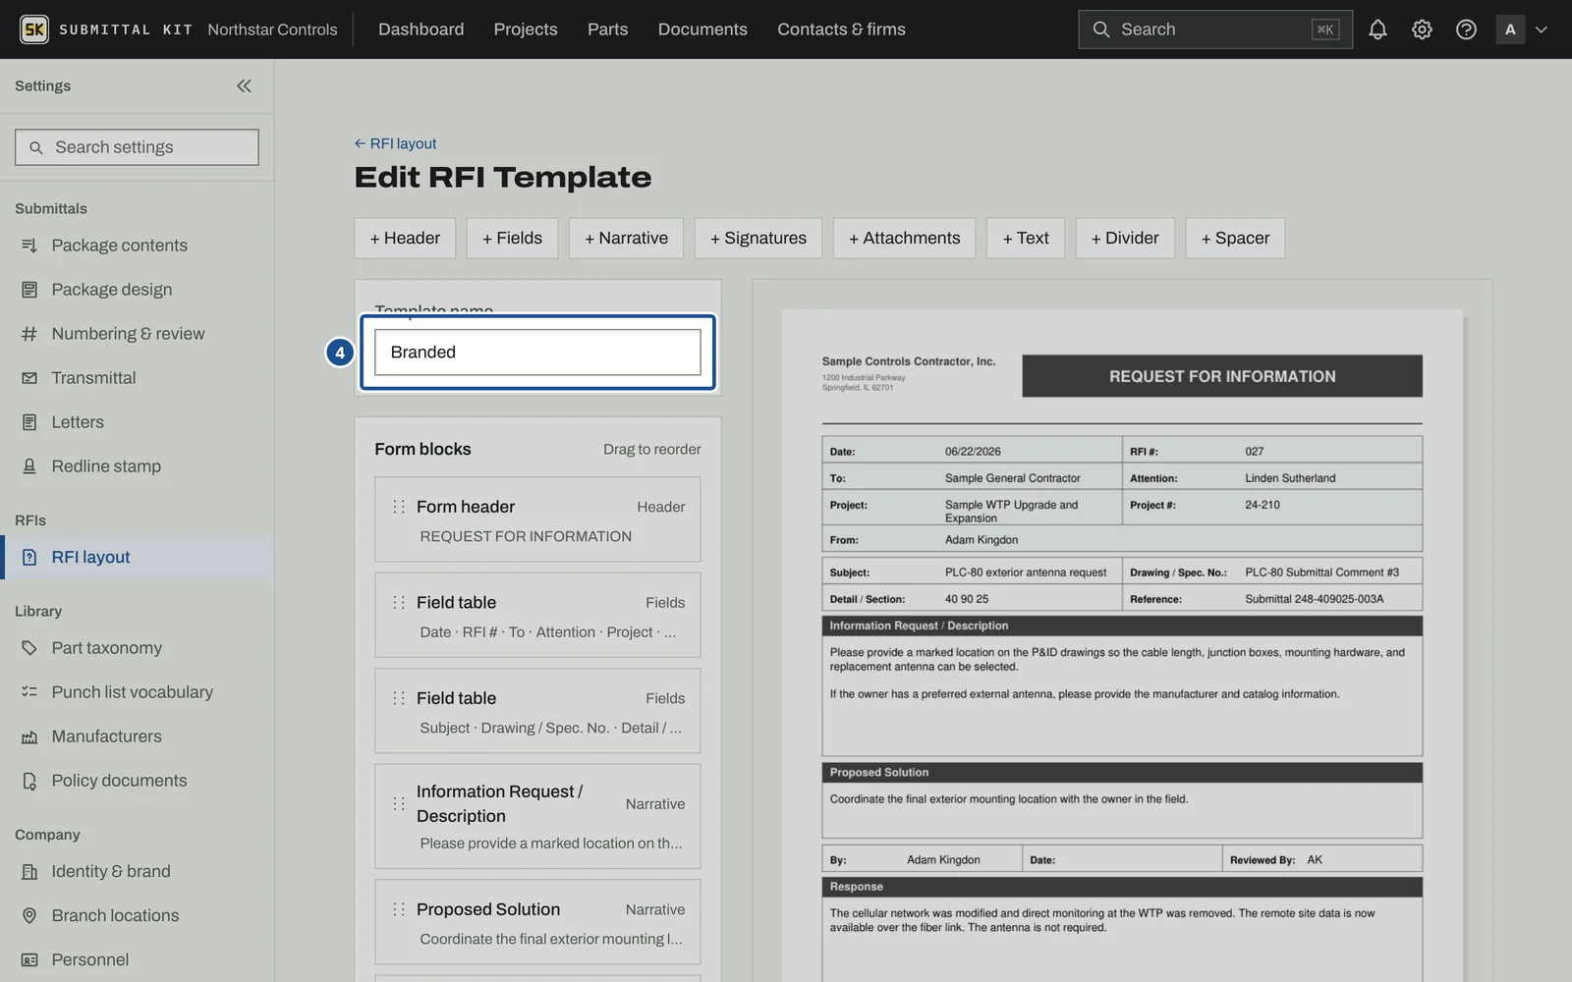Add a Text block
This screenshot has width=1572, height=982.
(1026, 238)
